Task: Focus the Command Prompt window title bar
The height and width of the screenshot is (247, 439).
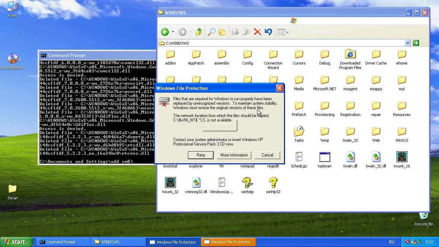Action: [97, 55]
